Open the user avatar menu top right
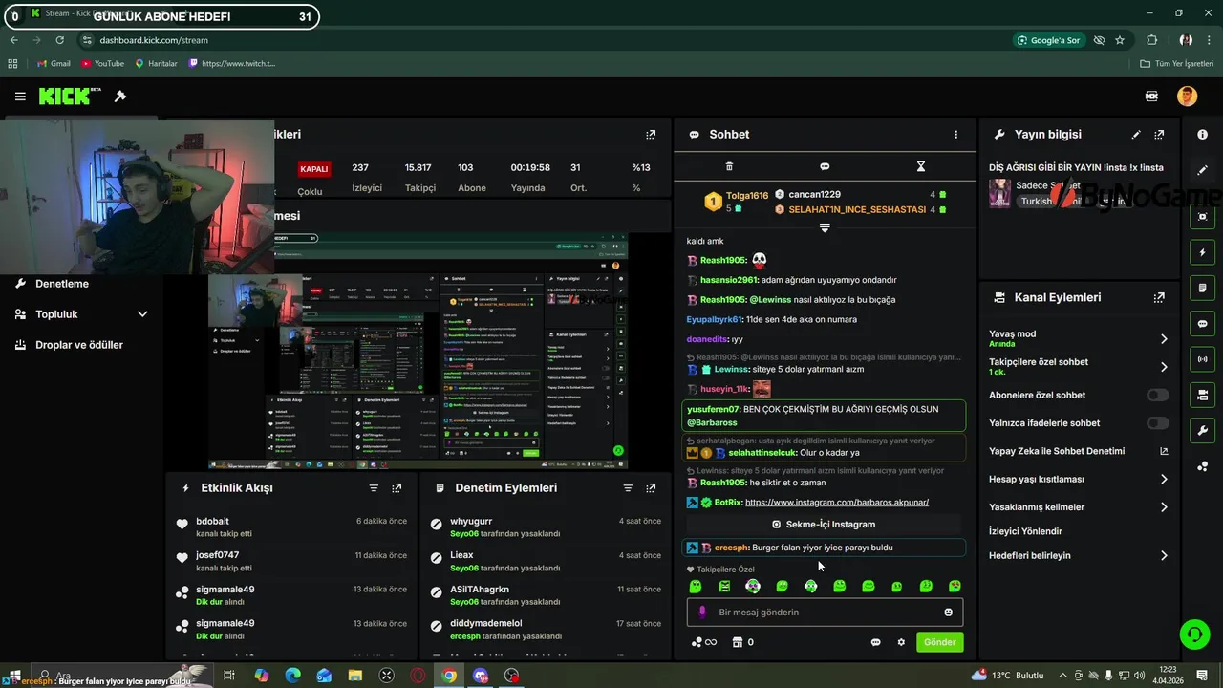This screenshot has width=1223, height=688. point(1187,96)
